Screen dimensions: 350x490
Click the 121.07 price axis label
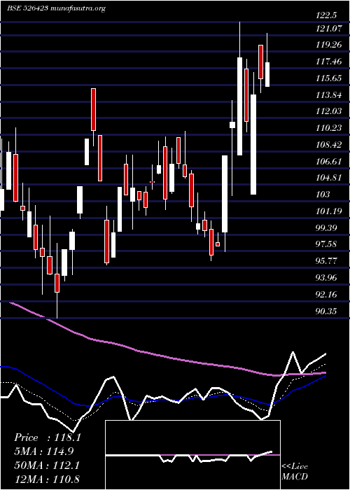pyautogui.click(x=328, y=29)
